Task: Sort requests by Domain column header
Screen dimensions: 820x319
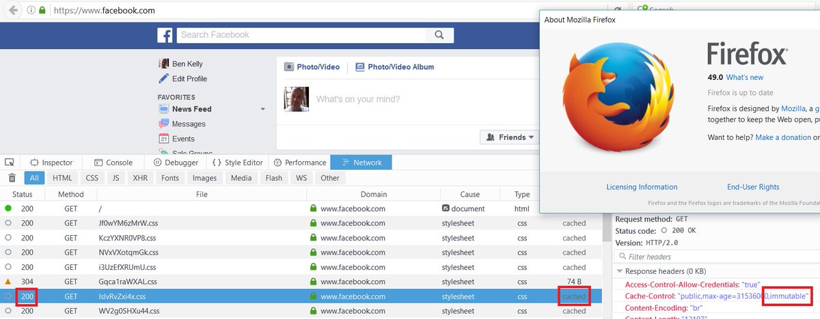Action: 373,194
